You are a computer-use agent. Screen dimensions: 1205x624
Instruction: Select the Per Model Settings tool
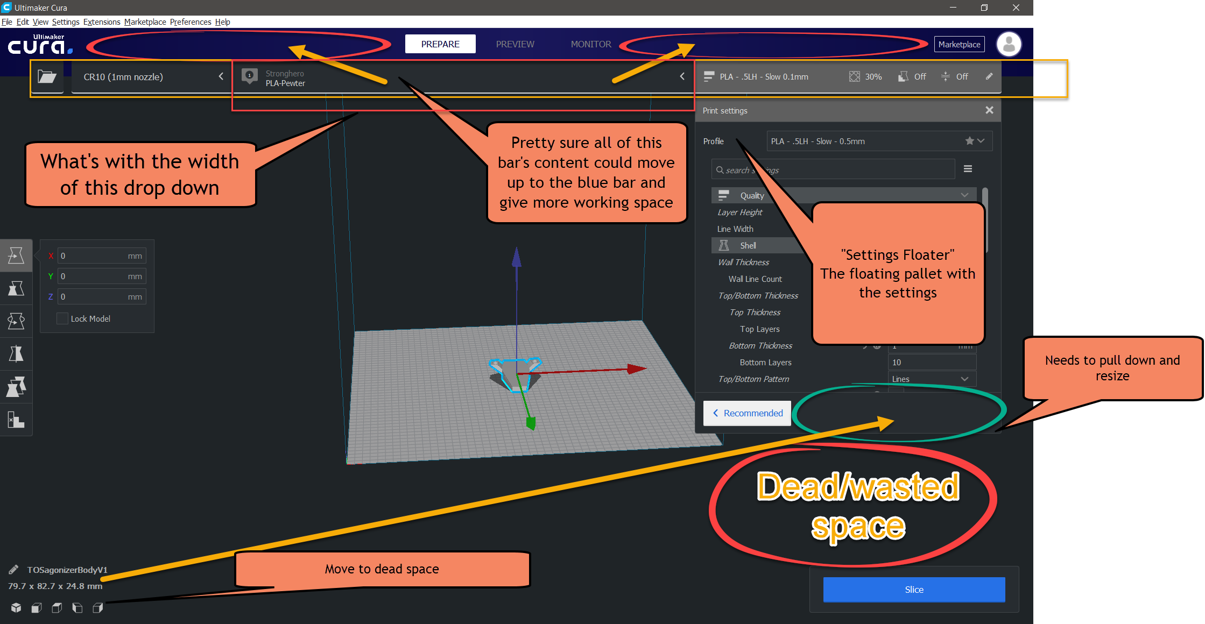point(16,387)
